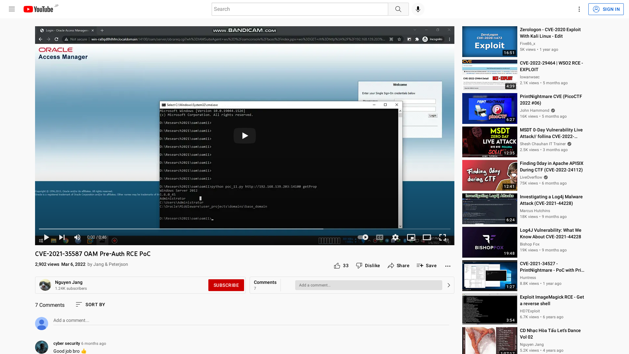629x354 pixels.
Task: Open CVE-2022-29464 WSO2 RCE video title
Action: [551, 66]
